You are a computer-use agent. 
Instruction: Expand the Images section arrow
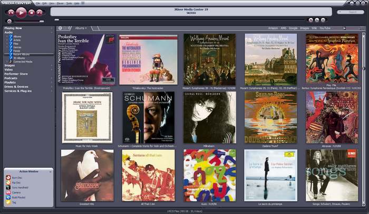click(52, 66)
